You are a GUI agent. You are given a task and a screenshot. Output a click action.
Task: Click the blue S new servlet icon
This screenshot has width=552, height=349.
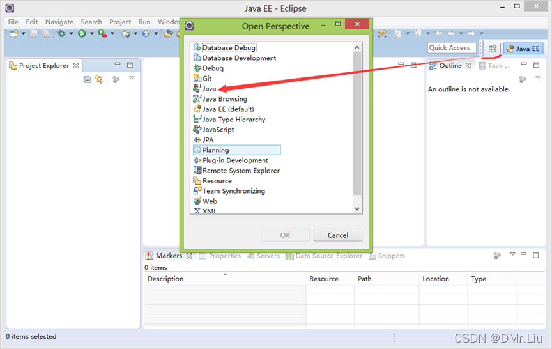[146, 33]
